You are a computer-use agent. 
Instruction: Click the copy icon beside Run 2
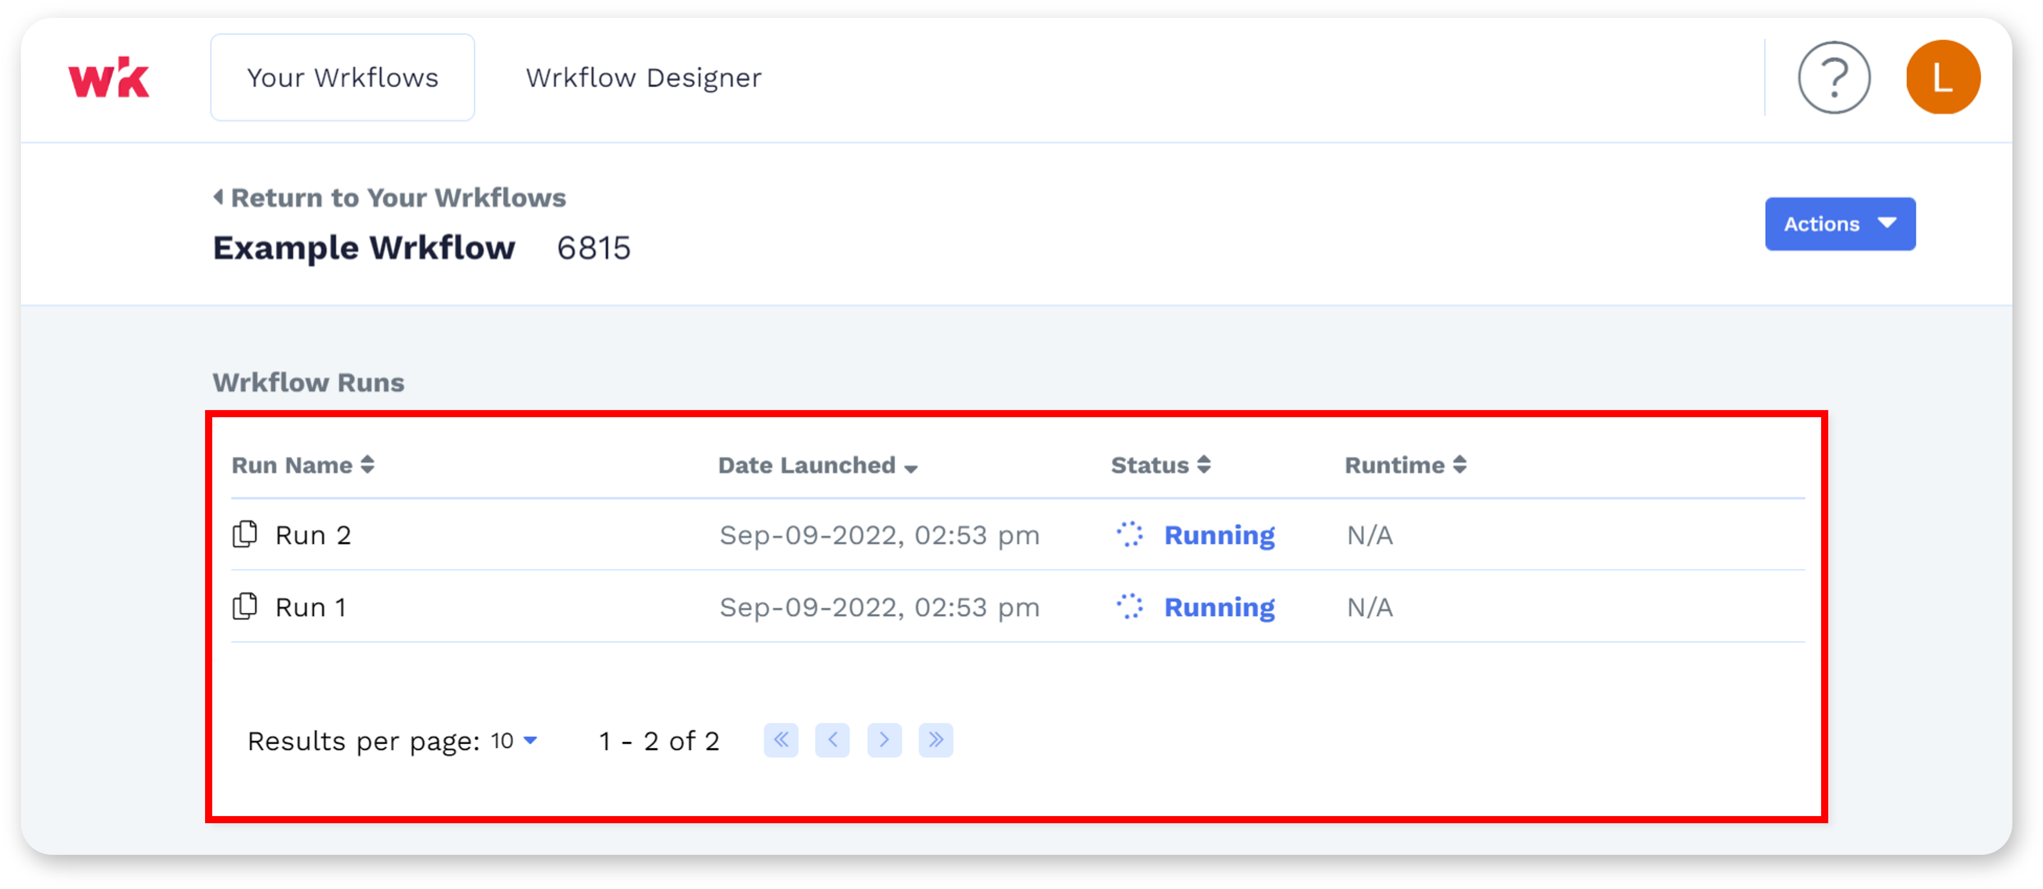click(245, 535)
